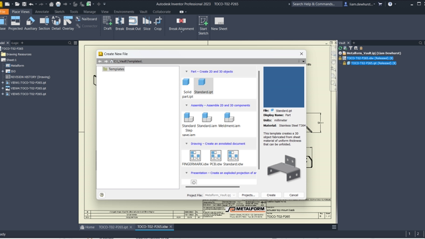Select the FINGERMARK.idw drawing template
425x239 pixels.
(x=195, y=158)
